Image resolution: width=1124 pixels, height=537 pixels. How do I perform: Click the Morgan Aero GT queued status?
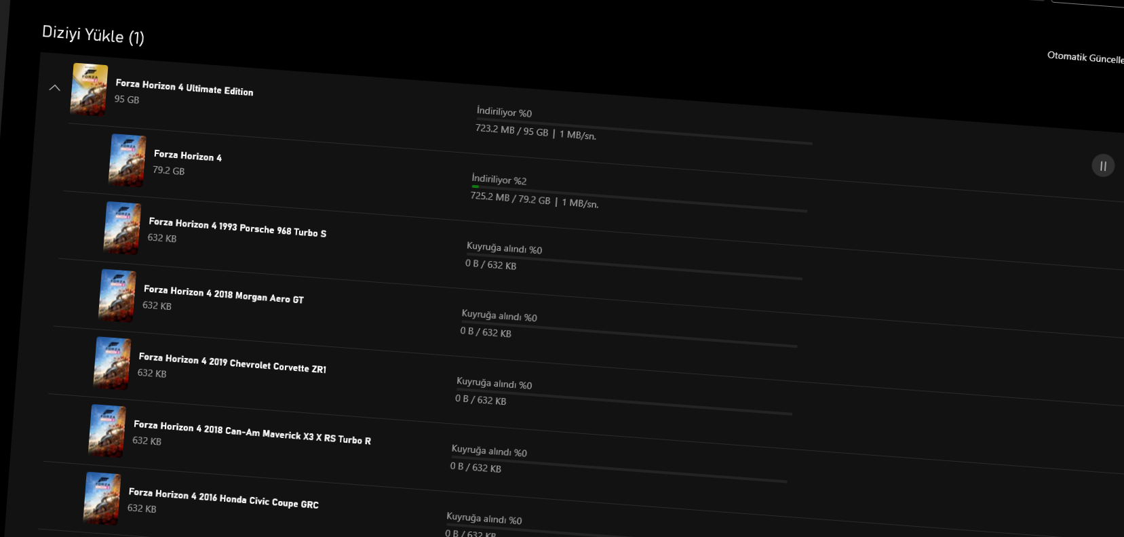click(x=499, y=315)
